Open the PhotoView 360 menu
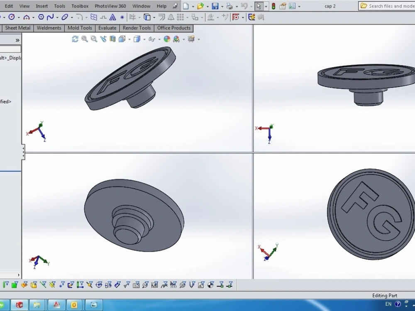This screenshot has height=311, width=415. point(110,6)
